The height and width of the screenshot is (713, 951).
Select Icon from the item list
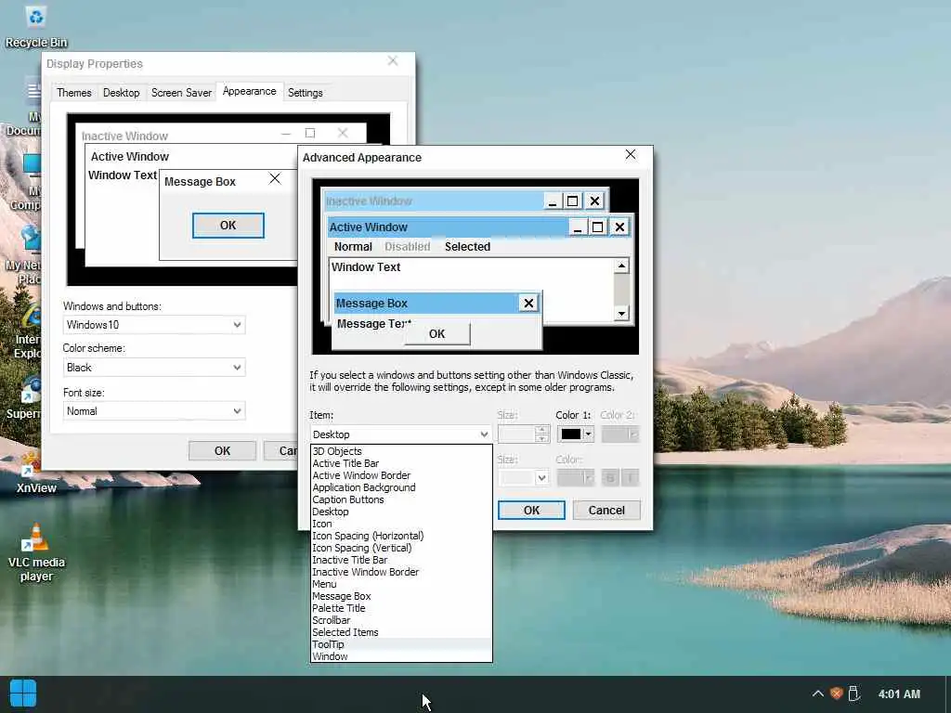401,524
